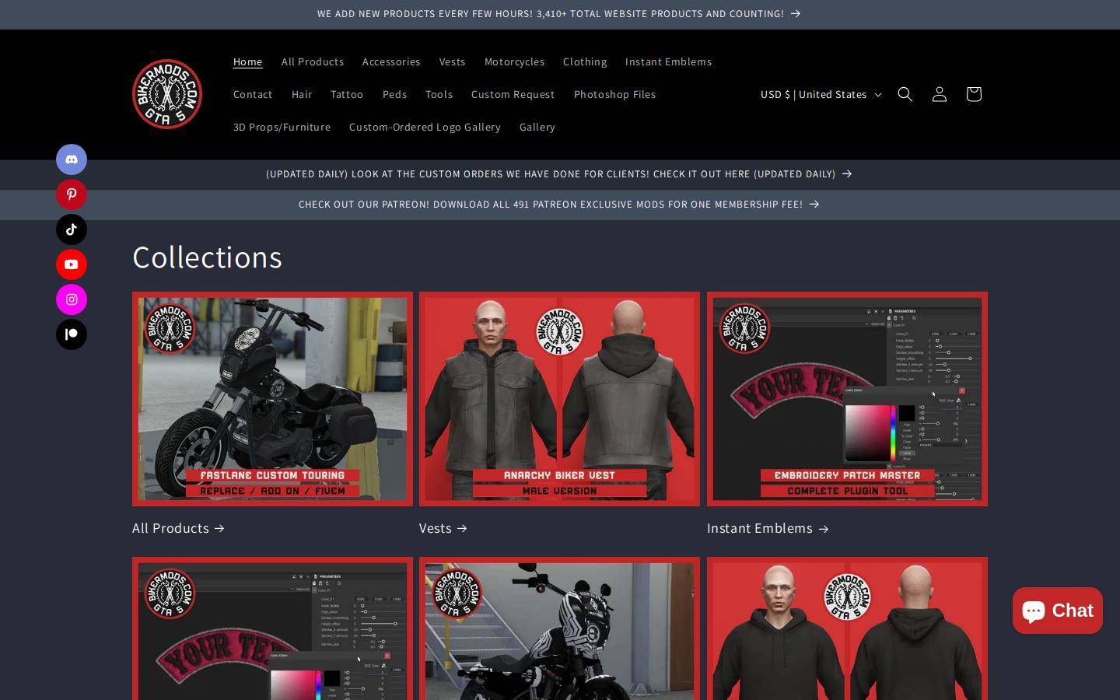
Task: Go to the Home menu item
Action: click(248, 61)
